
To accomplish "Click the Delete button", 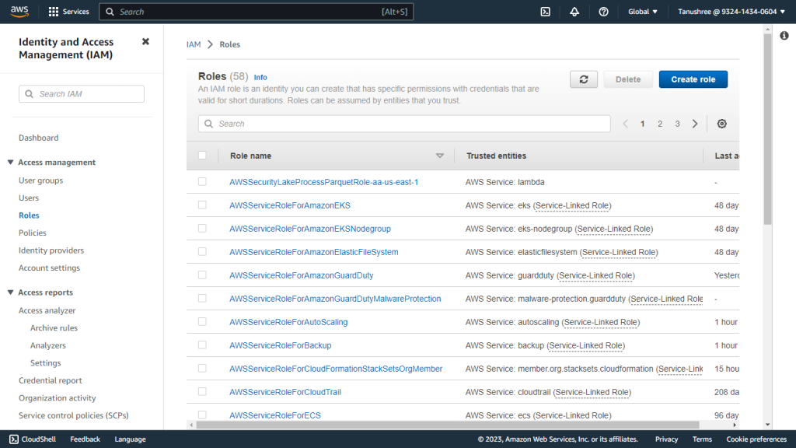I will tap(628, 79).
